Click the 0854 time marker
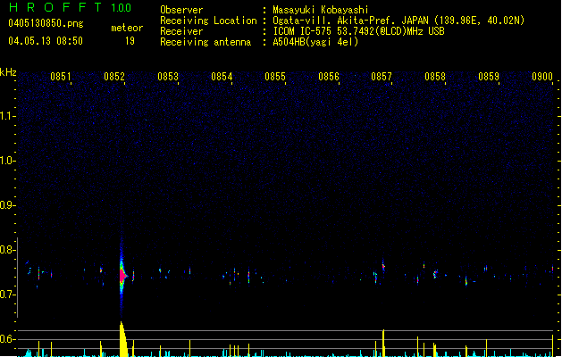The width and height of the screenshot is (562, 357). [222, 77]
